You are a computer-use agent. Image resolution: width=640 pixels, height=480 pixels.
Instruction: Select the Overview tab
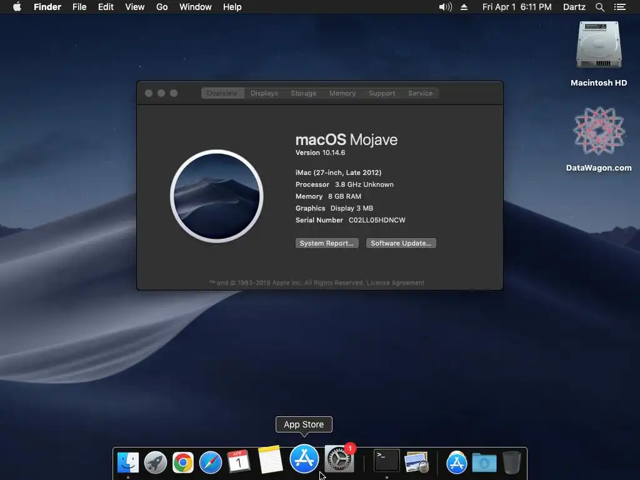pyautogui.click(x=222, y=93)
